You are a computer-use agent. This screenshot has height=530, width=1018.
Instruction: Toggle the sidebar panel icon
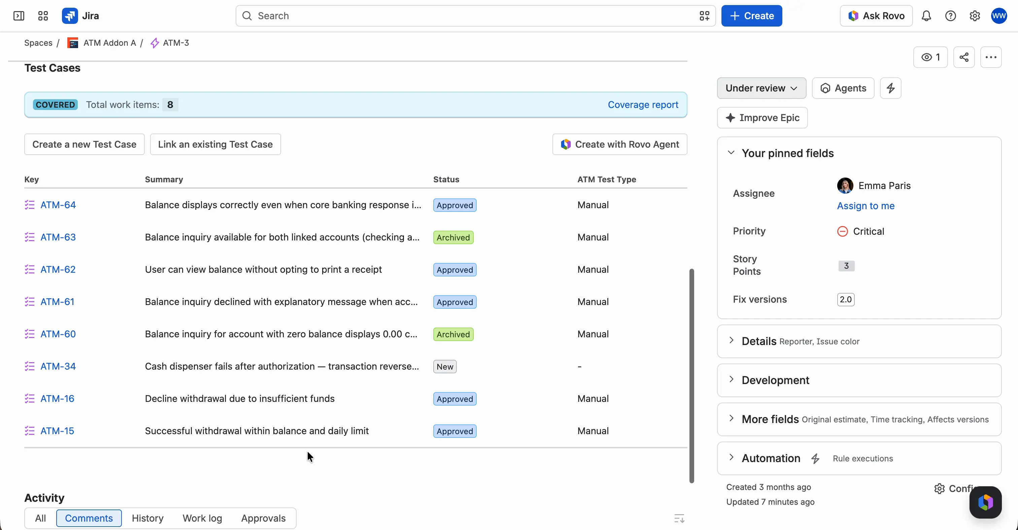[19, 16]
